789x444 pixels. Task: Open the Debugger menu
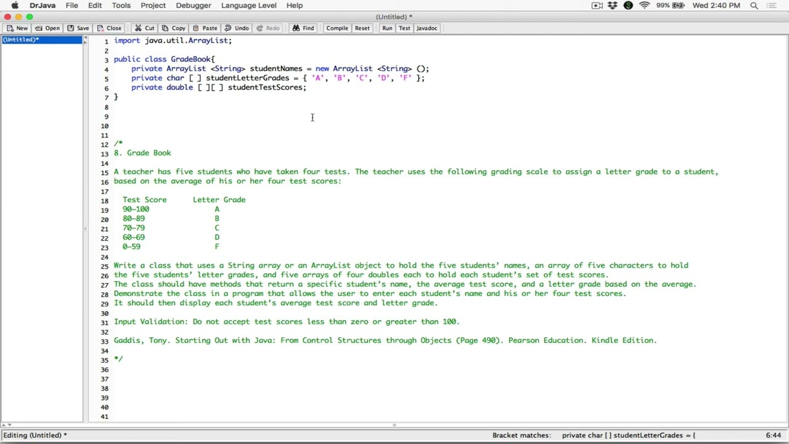pyautogui.click(x=194, y=6)
